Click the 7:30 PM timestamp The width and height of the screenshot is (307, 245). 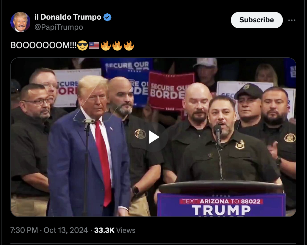tap(24, 230)
